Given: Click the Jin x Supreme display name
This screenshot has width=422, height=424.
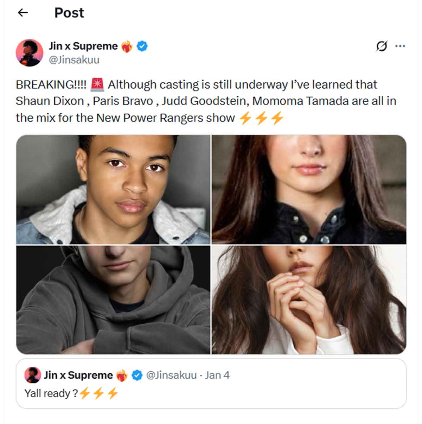Looking at the screenshot, I should coord(83,46).
